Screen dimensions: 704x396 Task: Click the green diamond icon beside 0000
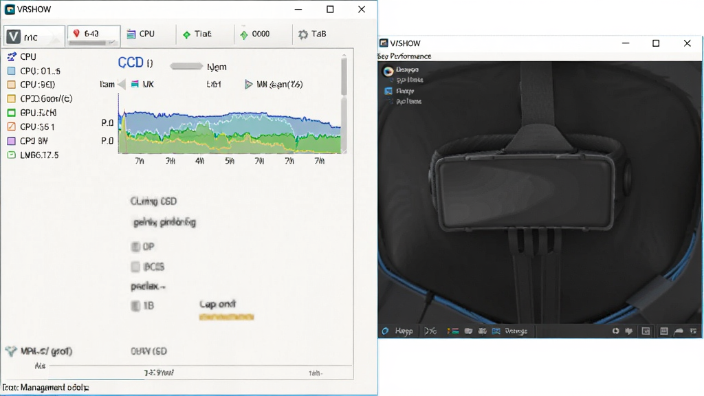244,34
